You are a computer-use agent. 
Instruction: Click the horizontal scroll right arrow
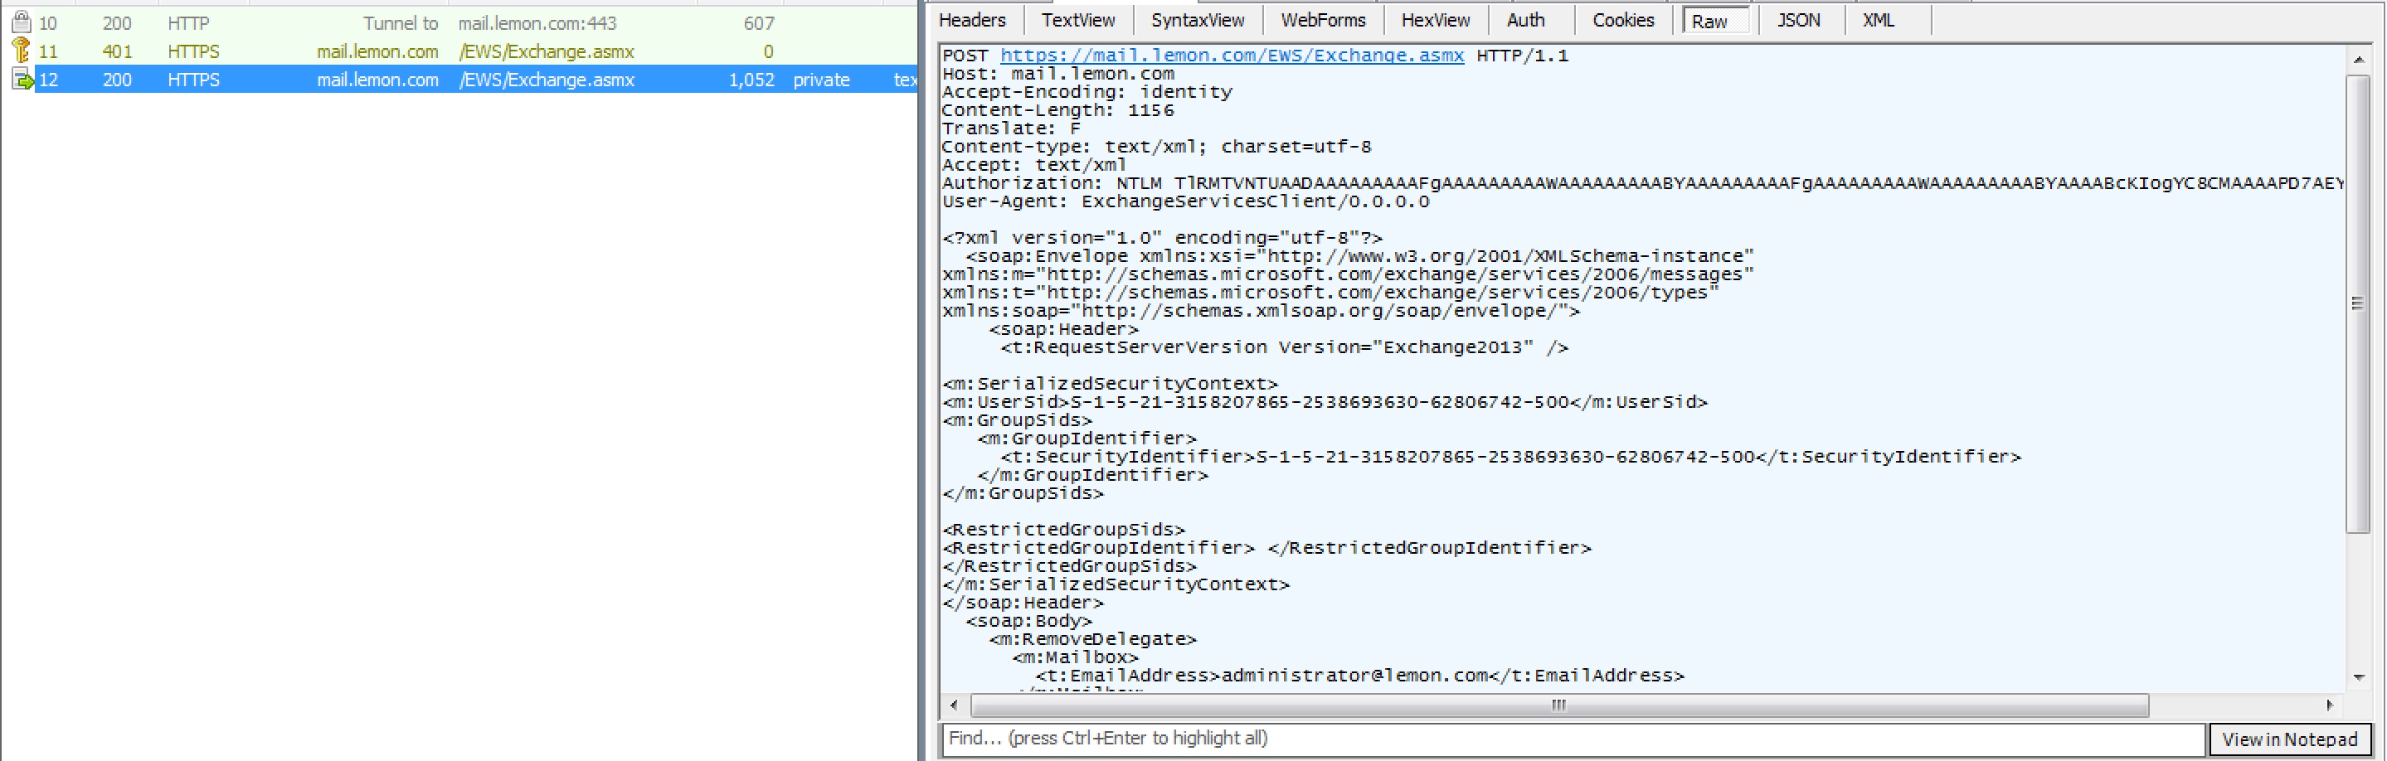[2331, 705]
